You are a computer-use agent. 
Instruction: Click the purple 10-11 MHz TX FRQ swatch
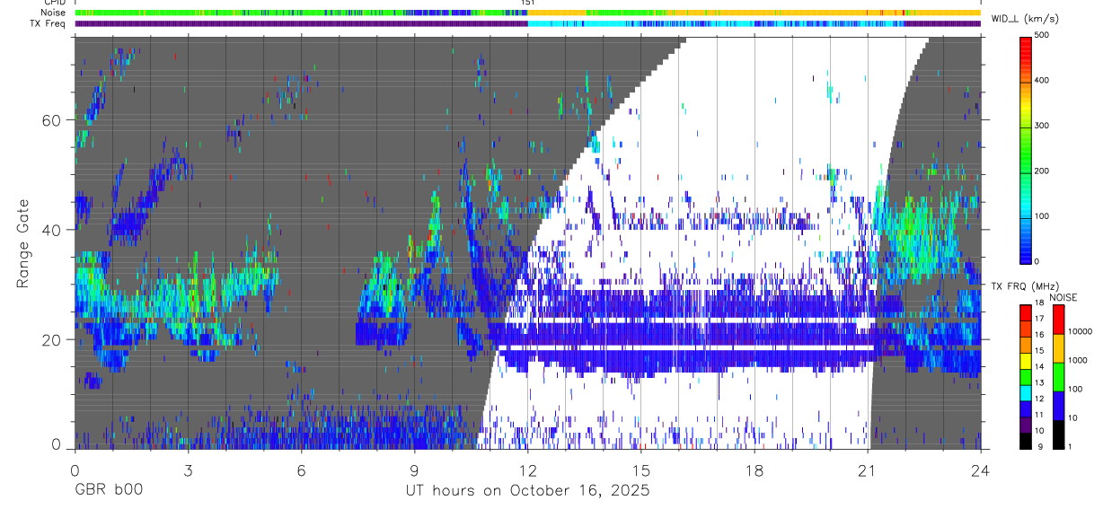point(1026,426)
